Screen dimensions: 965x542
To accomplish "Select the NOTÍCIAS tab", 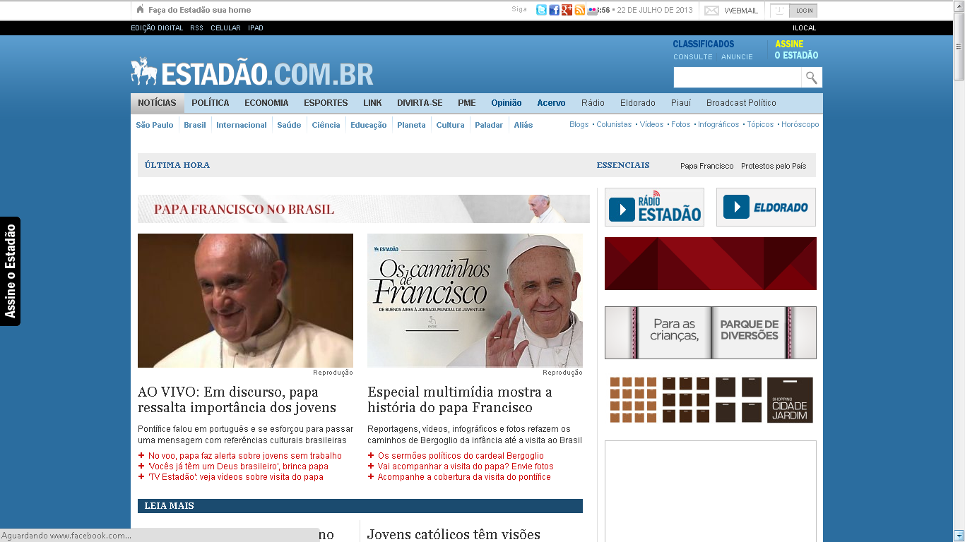I will pos(157,103).
